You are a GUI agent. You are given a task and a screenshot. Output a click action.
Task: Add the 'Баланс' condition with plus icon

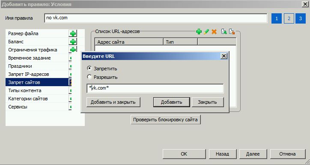(x=73, y=42)
